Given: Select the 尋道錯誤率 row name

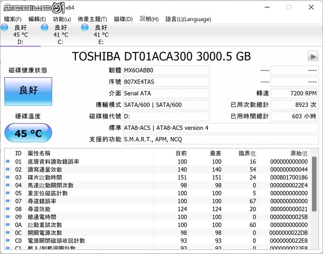Looking at the screenshot, I should pyautogui.click(x=42, y=201).
